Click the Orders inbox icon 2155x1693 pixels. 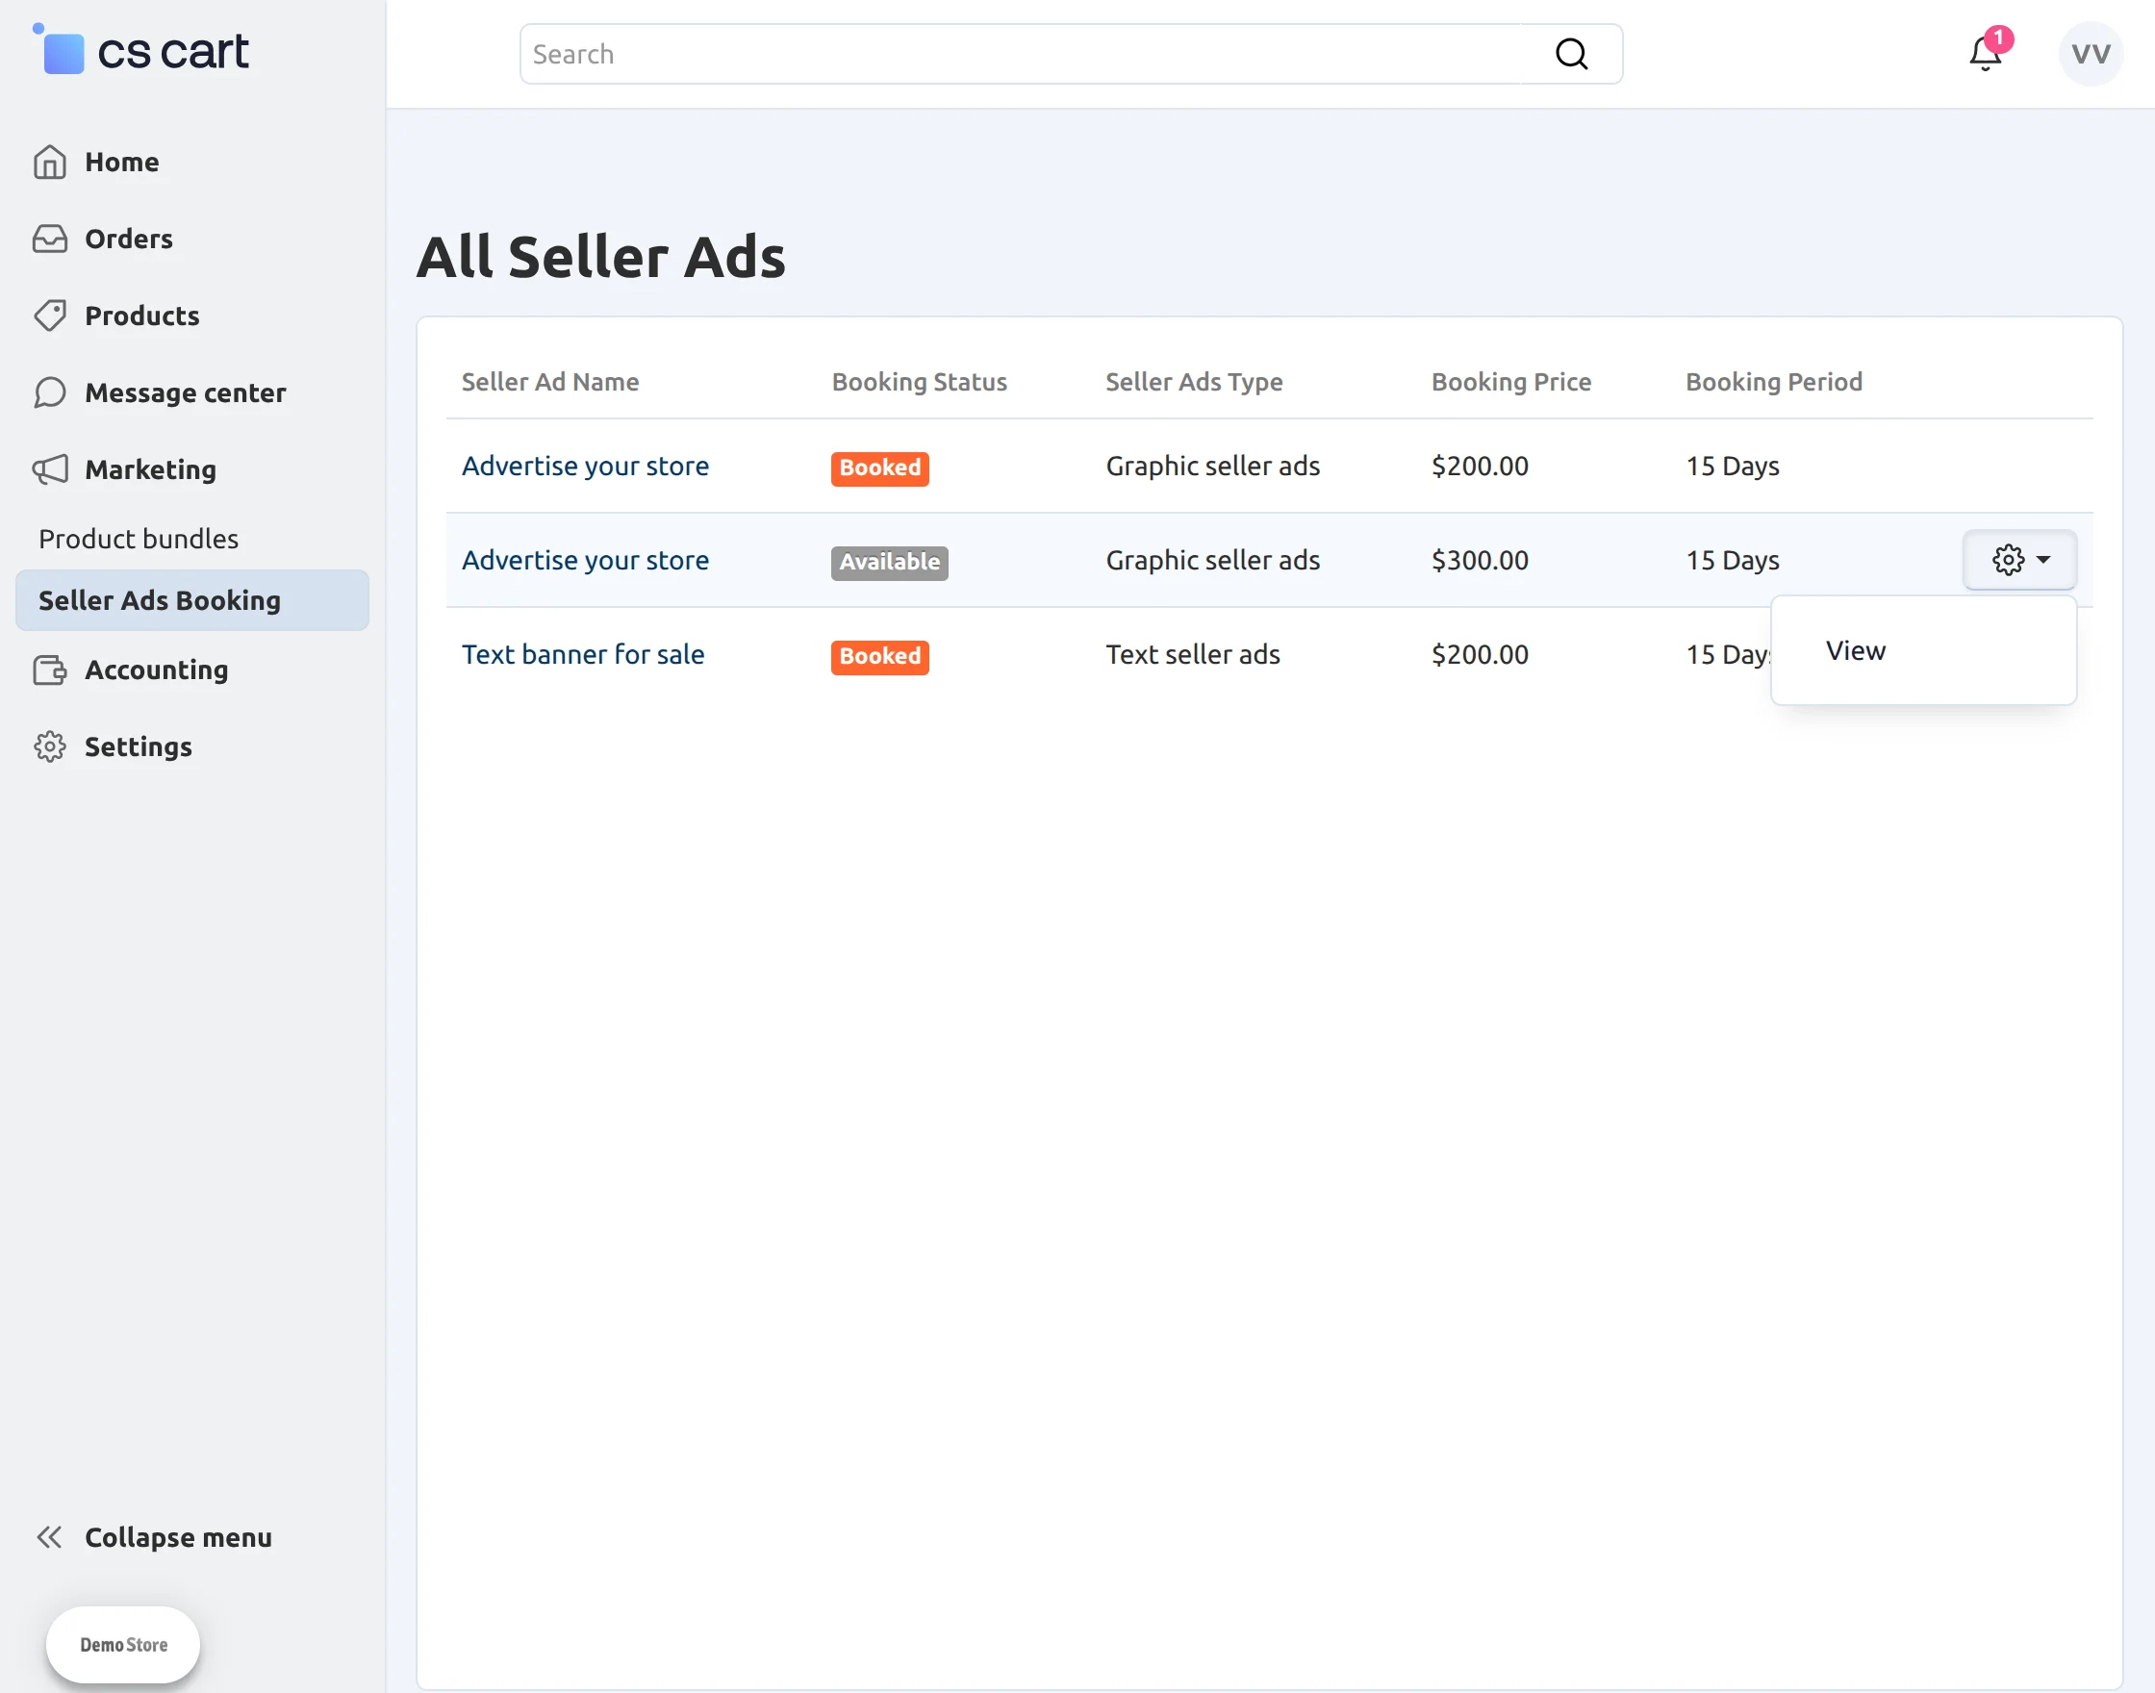[x=50, y=239]
